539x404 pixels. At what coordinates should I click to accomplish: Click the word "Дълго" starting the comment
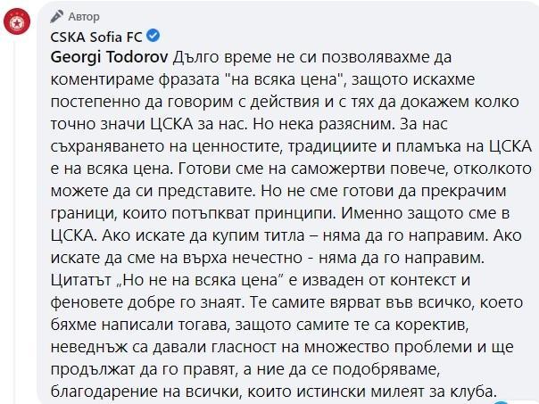195,58
